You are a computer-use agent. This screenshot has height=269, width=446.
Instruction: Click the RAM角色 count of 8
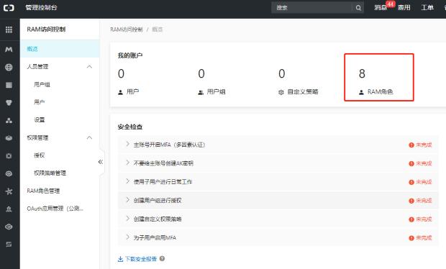(x=362, y=73)
